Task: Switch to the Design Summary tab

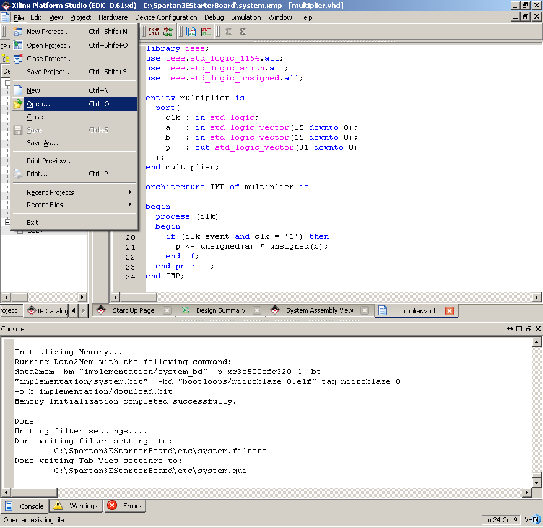Action: click(x=220, y=310)
